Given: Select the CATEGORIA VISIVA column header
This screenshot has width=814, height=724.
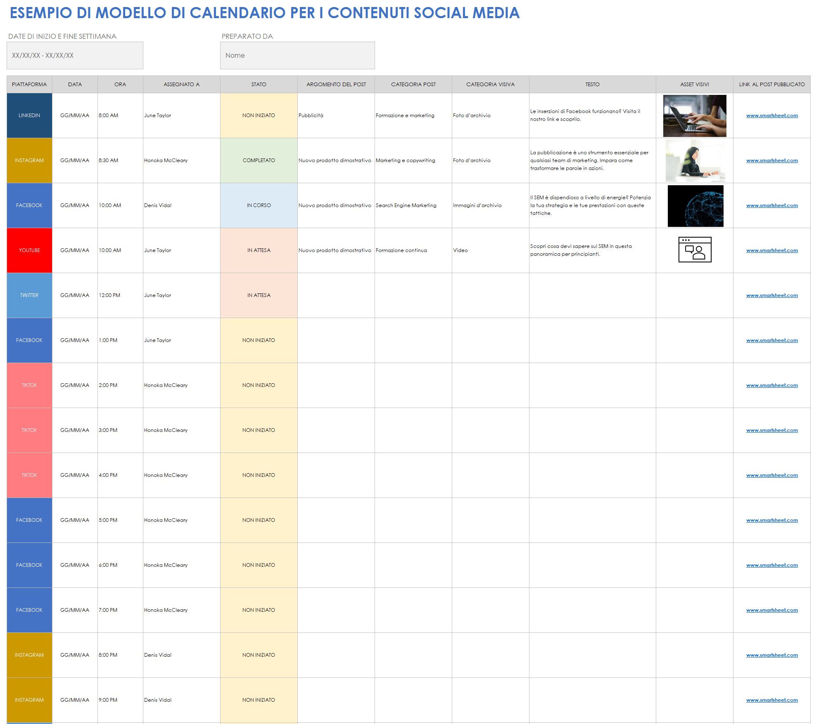Looking at the screenshot, I should point(490,84).
